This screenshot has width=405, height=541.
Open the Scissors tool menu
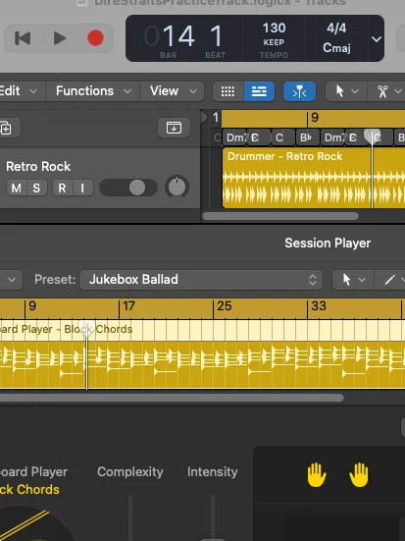[x=387, y=91]
